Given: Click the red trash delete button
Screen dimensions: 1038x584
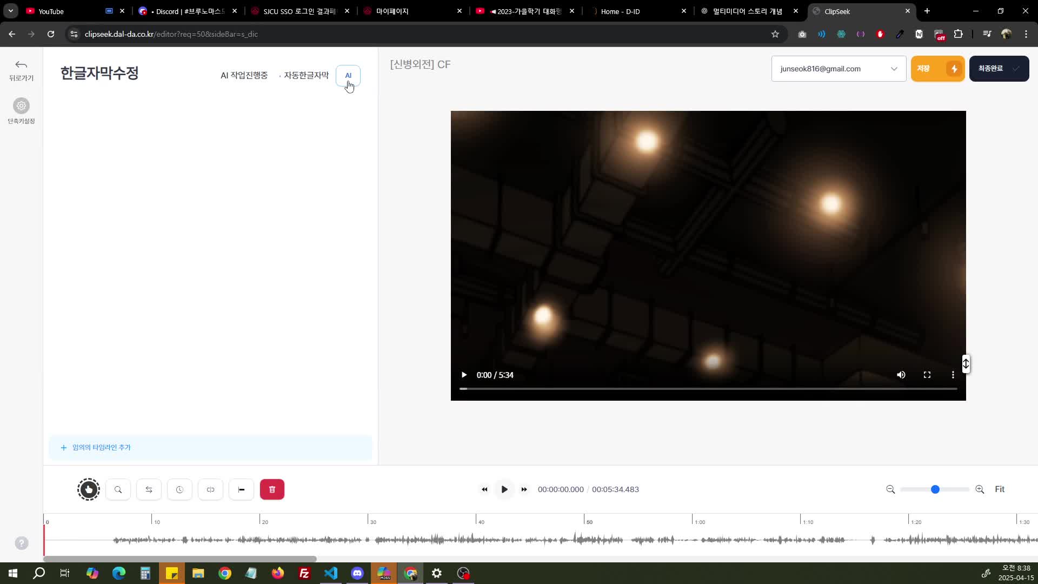Looking at the screenshot, I should 272,490.
